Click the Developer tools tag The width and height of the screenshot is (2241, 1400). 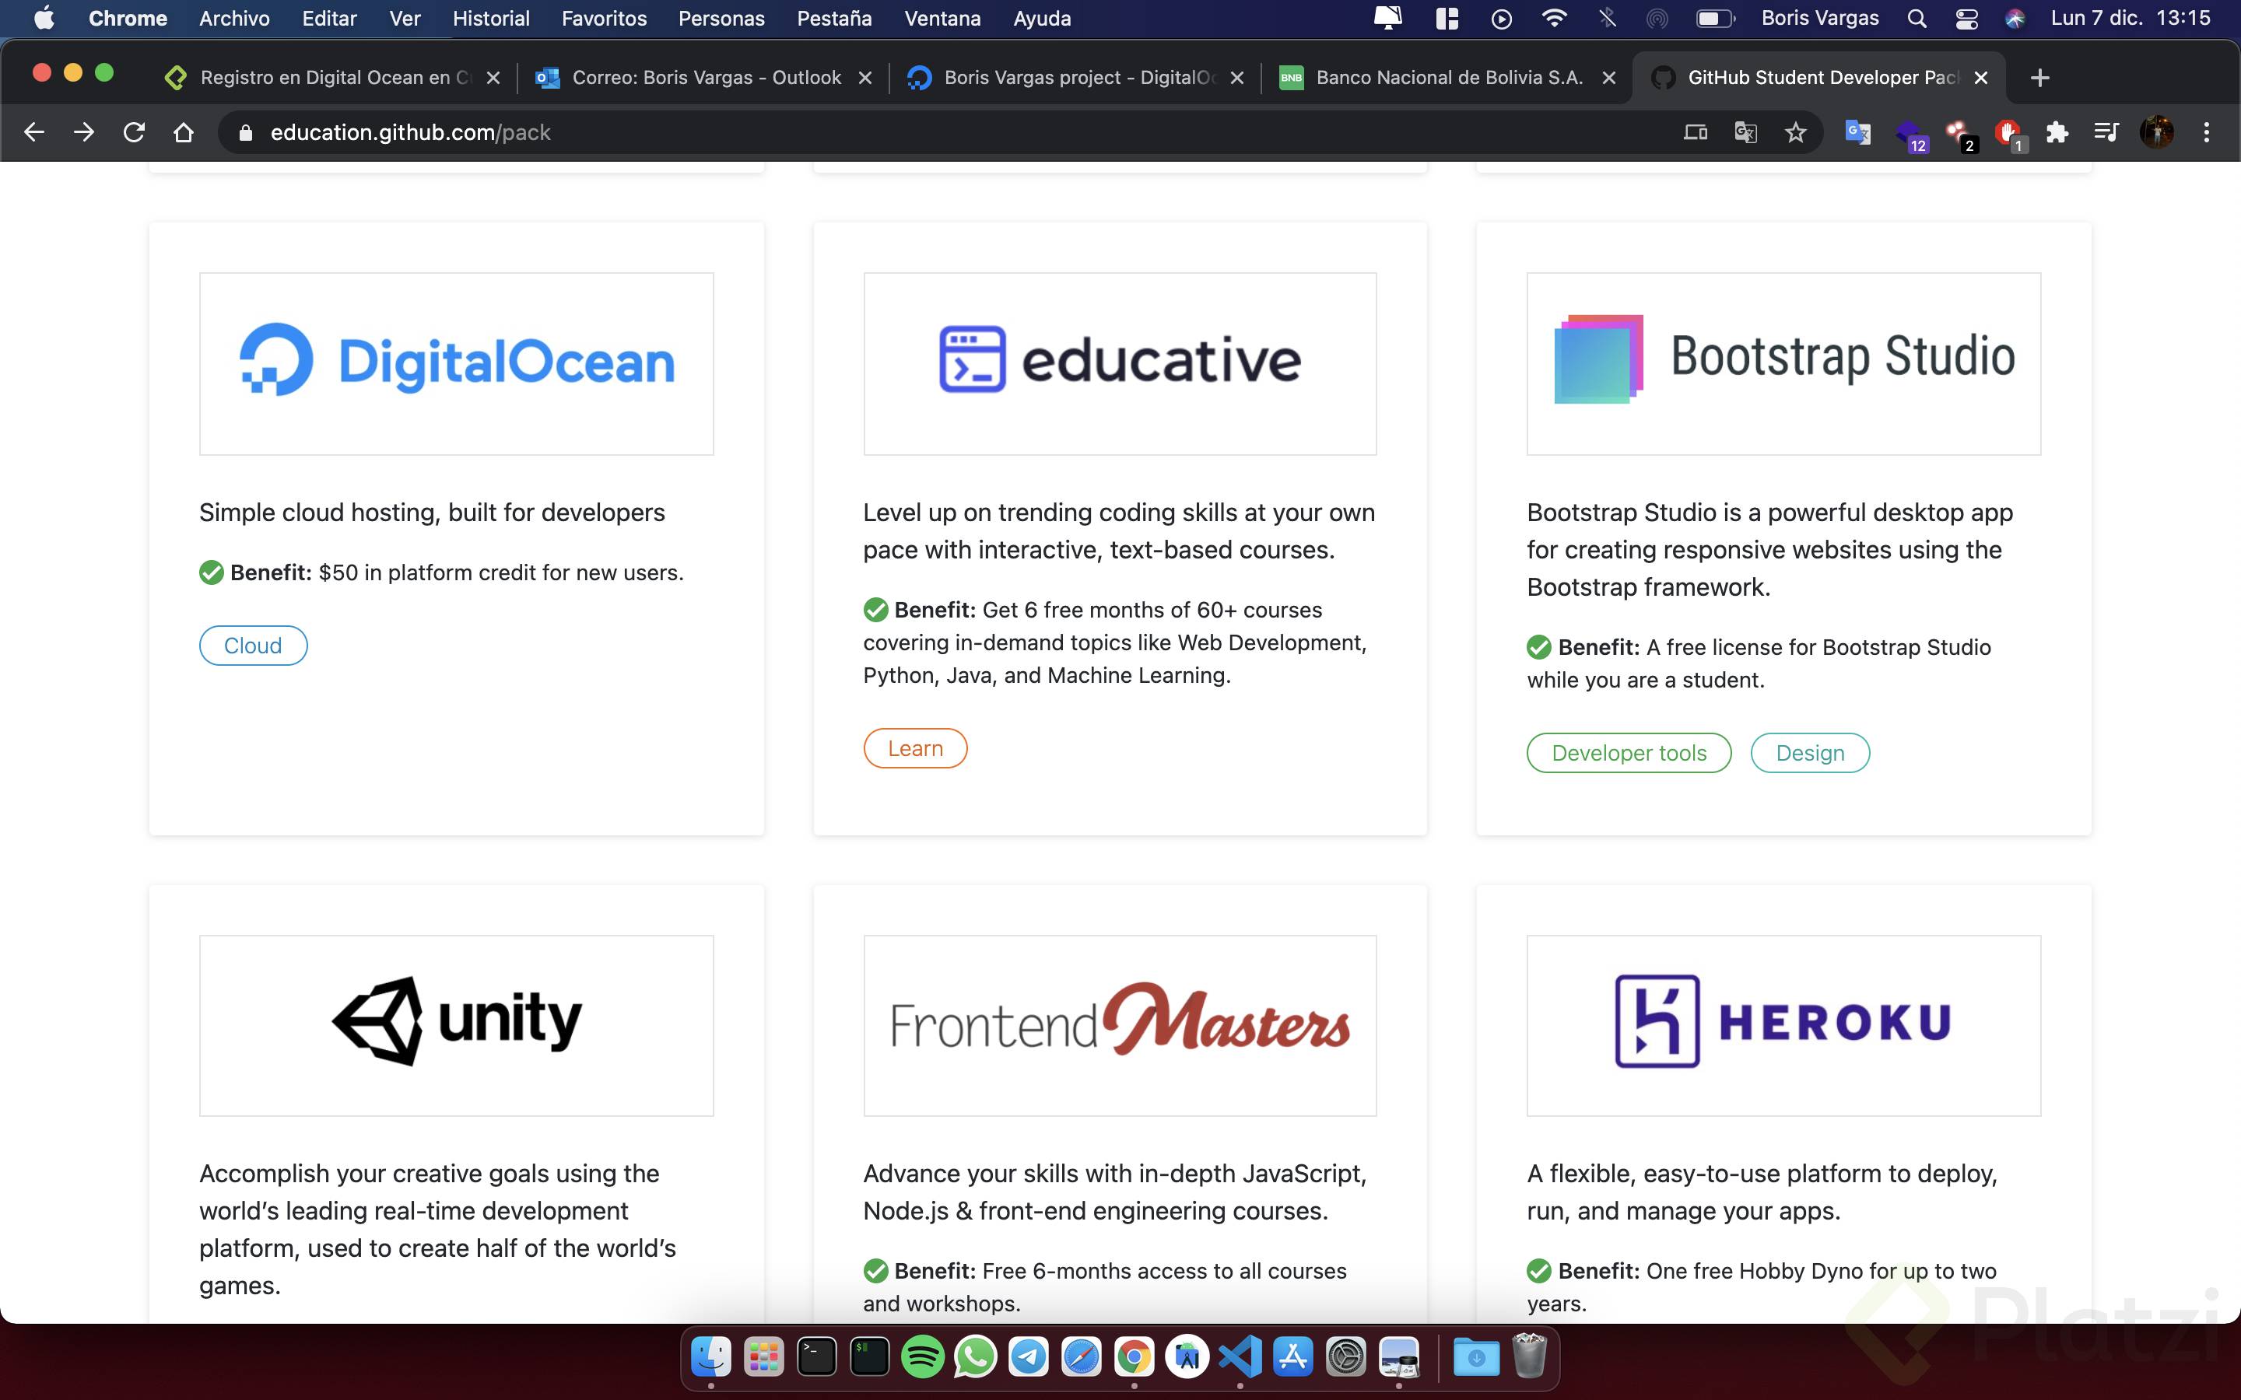[1628, 753]
